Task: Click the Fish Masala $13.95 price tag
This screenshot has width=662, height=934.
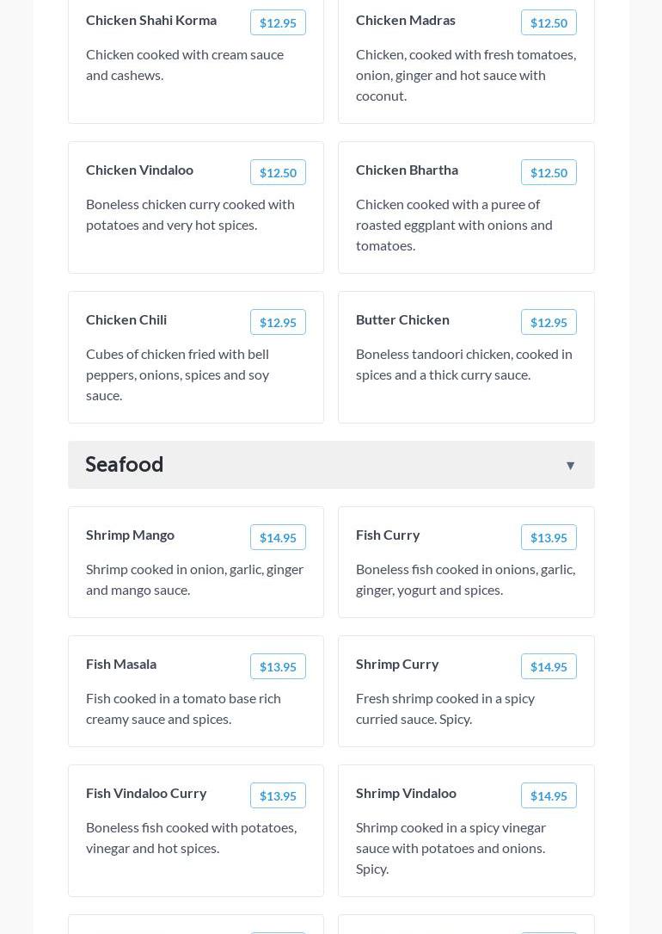Action: click(x=278, y=667)
